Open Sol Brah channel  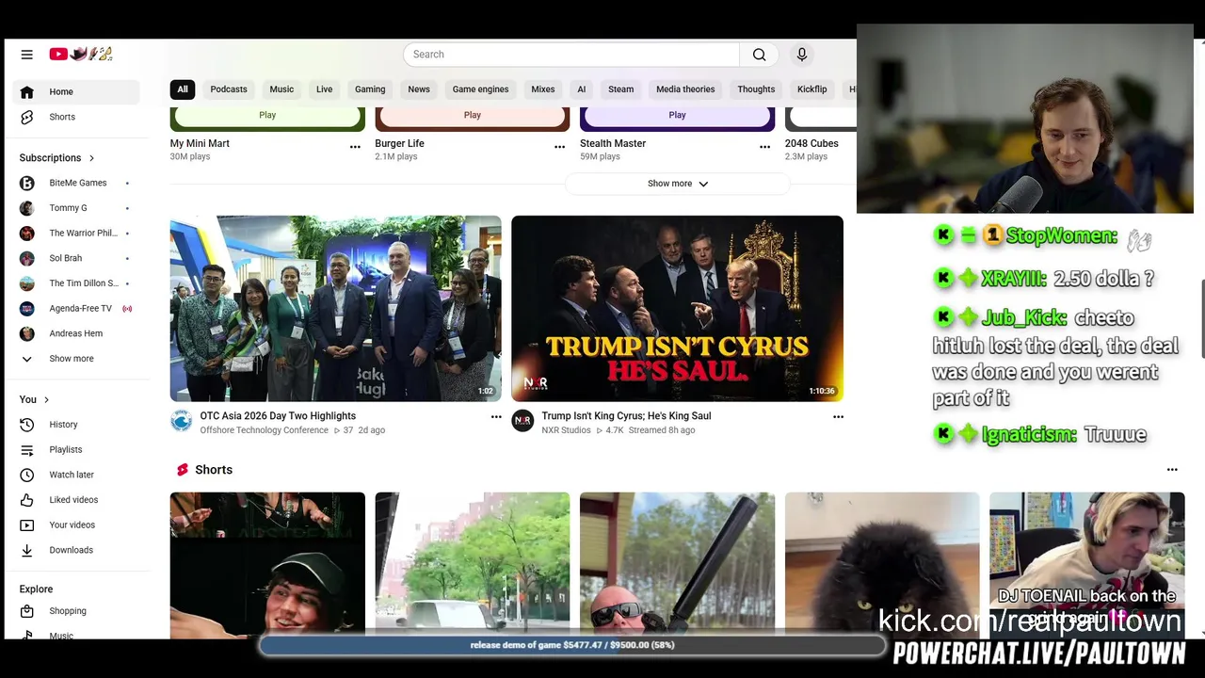click(x=76, y=258)
